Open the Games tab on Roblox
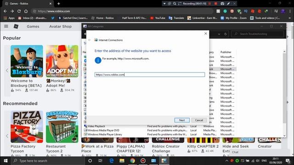294x165 pixels. coord(33,27)
